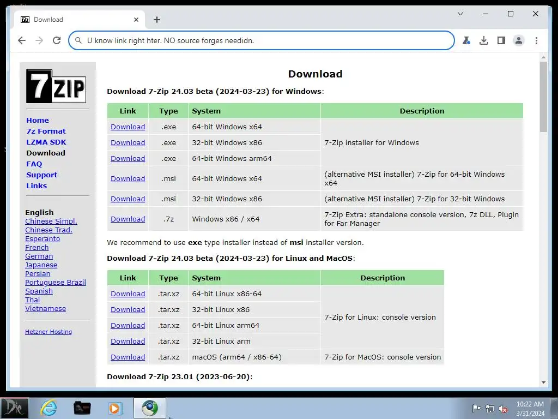Switch language to German

coord(39,256)
